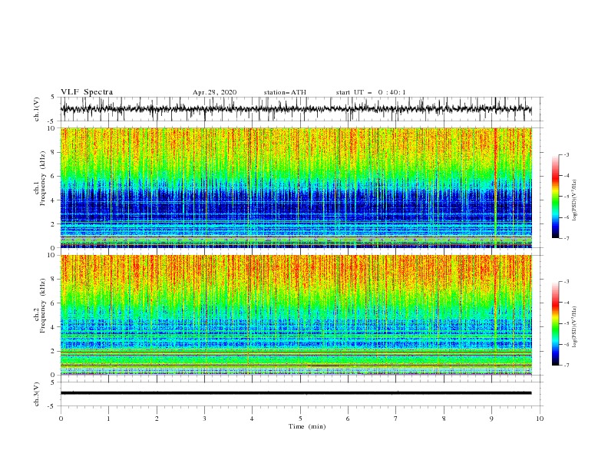The height and width of the screenshot is (470, 608).
Task: Click the ch.1 frequency axis "10" tick
Action: (x=51, y=128)
